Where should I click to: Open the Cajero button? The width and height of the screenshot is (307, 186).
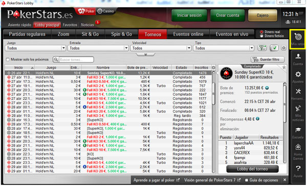tap(262, 15)
